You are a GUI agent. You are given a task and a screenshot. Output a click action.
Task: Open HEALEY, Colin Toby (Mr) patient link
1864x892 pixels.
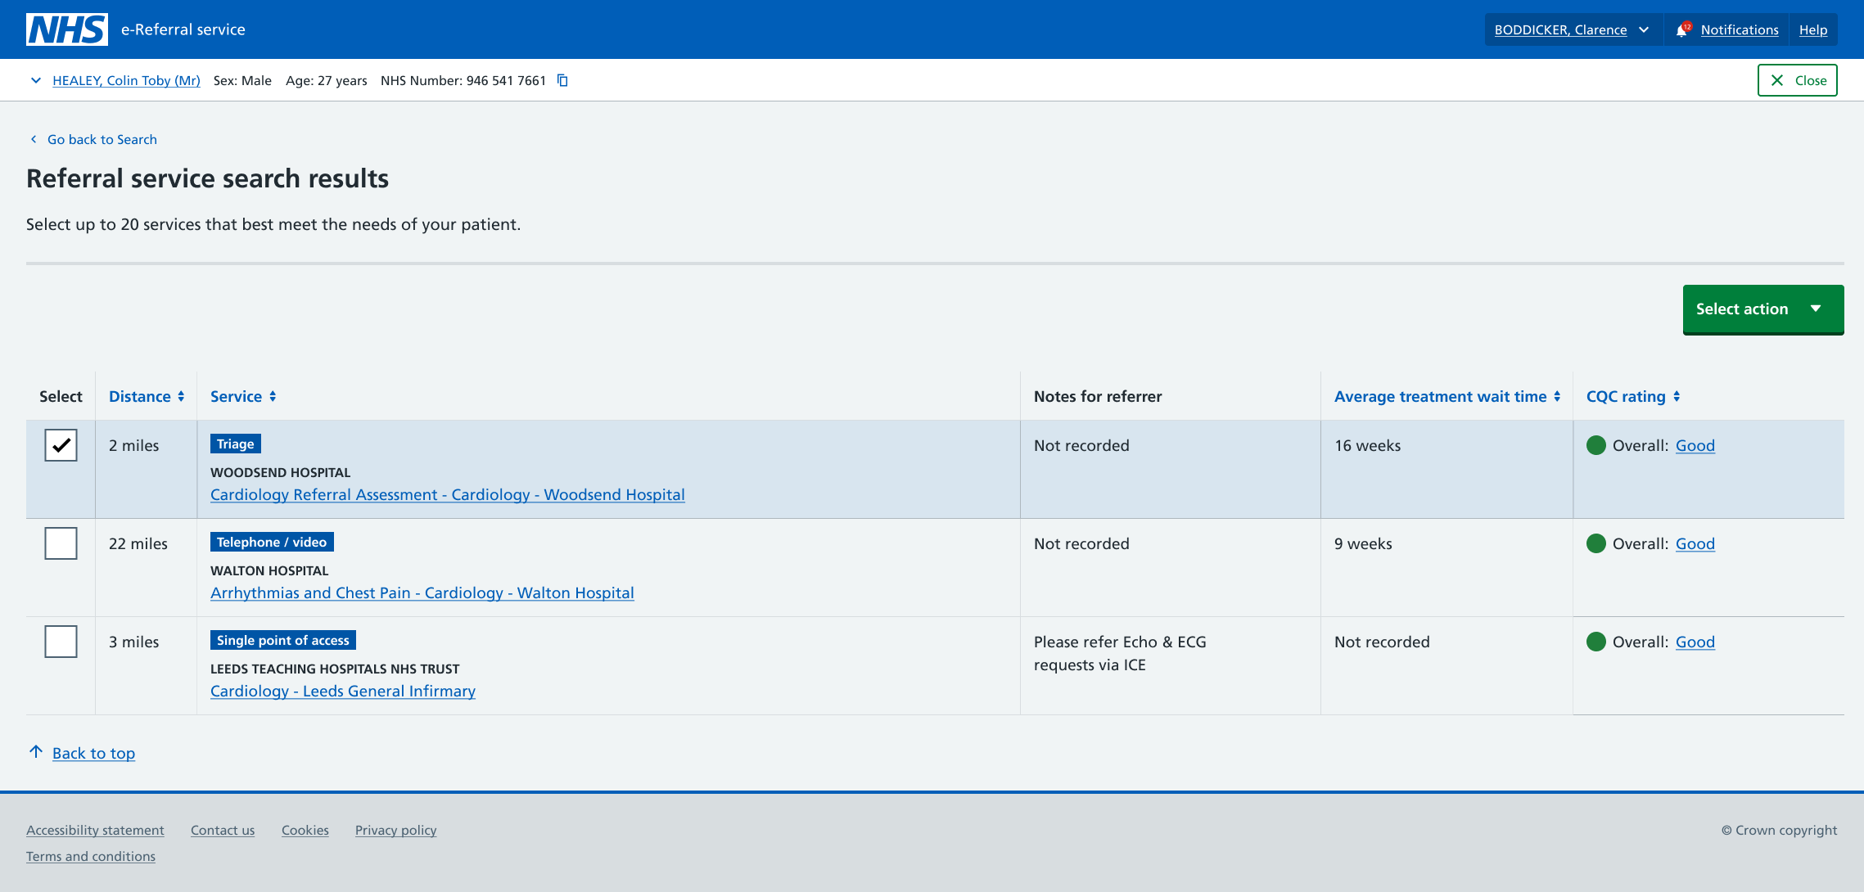[126, 80]
